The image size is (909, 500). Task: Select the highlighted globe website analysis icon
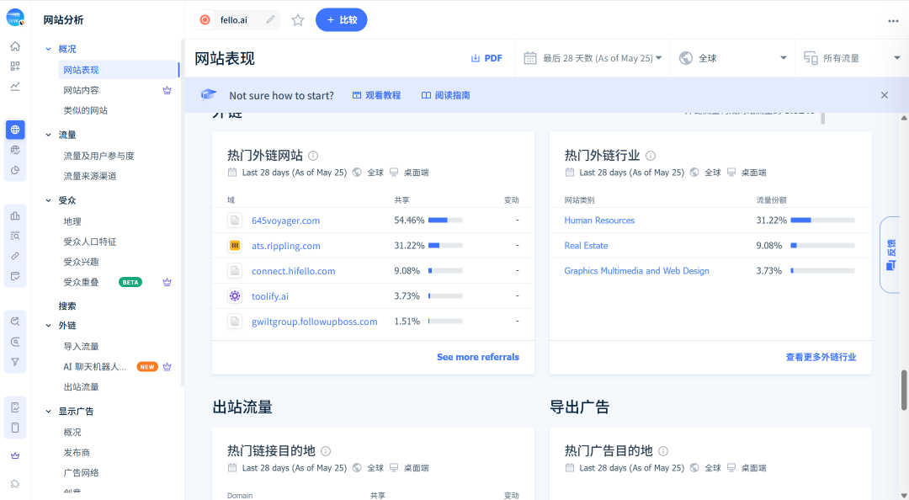(15, 130)
